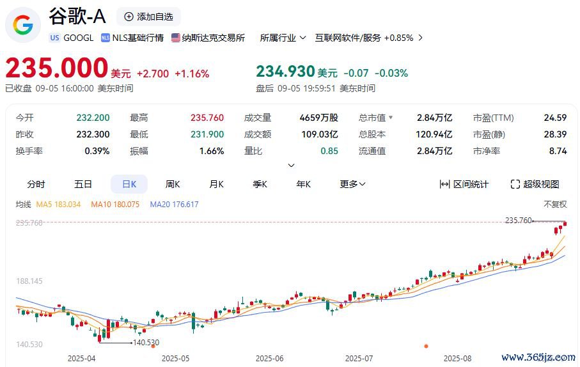Click the GOOGL ticker text
This screenshot has height=367, width=580.
pos(79,38)
